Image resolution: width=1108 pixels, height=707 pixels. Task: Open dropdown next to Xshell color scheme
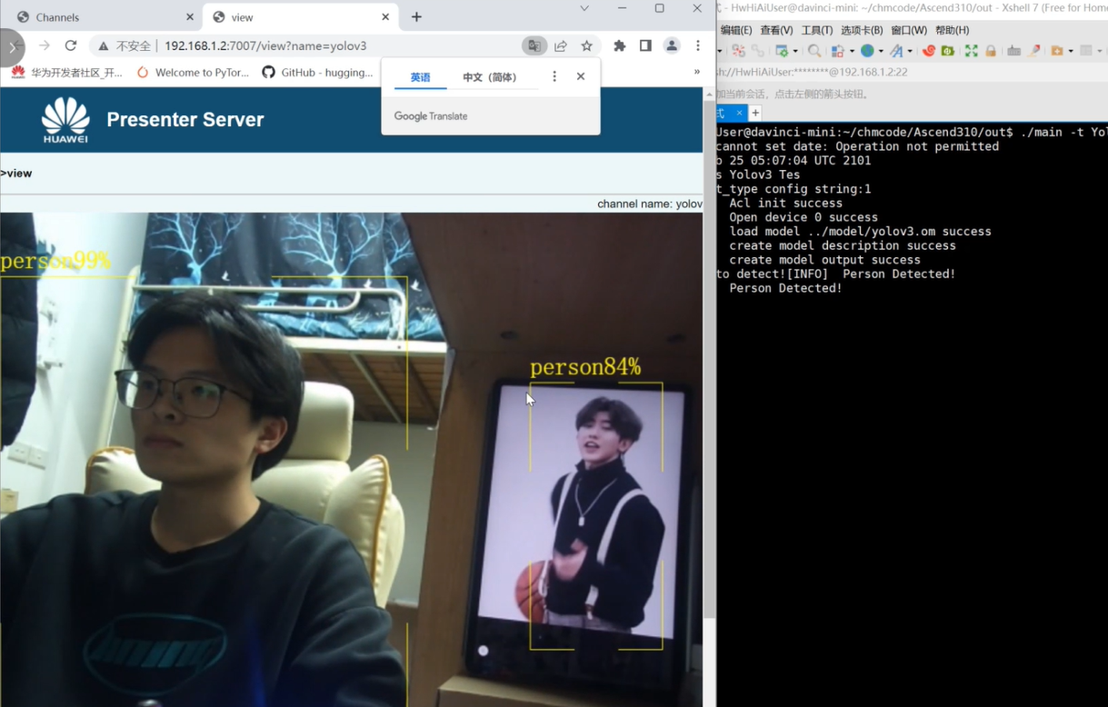tap(852, 51)
